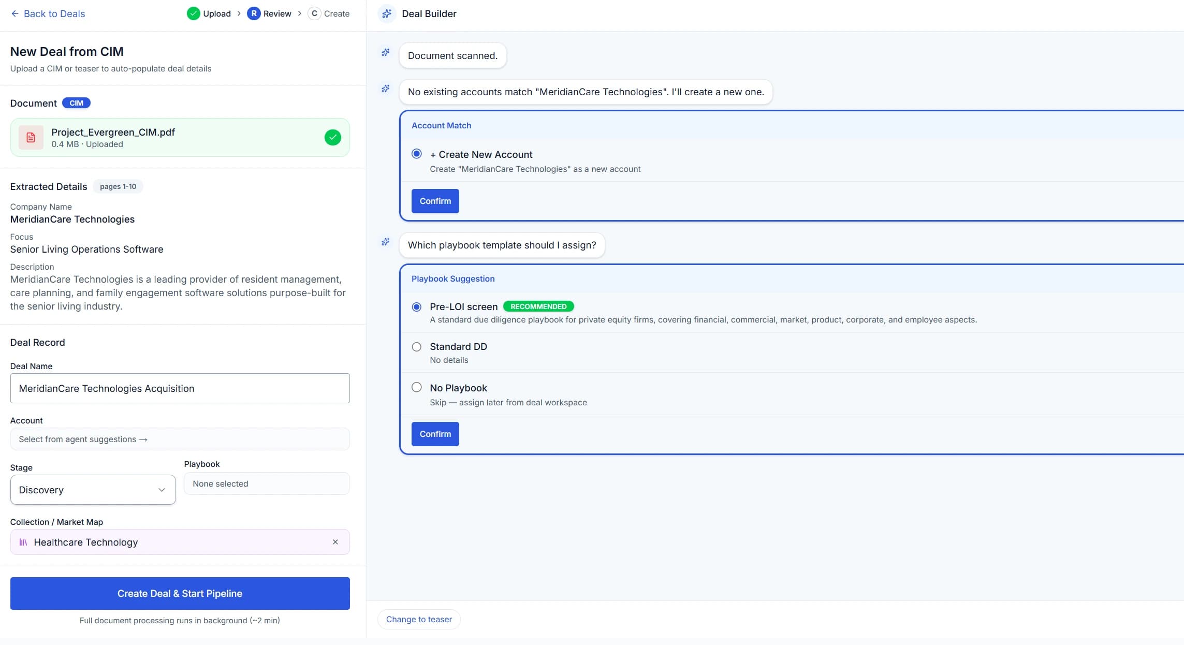Image resolution: width=1184 pixels, height=645 pixels.
Task: Click the Review step in the progress stepper
Action: (270, 13)
